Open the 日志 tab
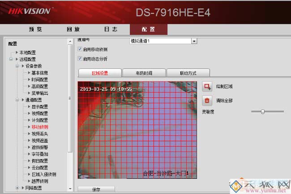Viewport: 291px width, 194px height. (111, 29)
